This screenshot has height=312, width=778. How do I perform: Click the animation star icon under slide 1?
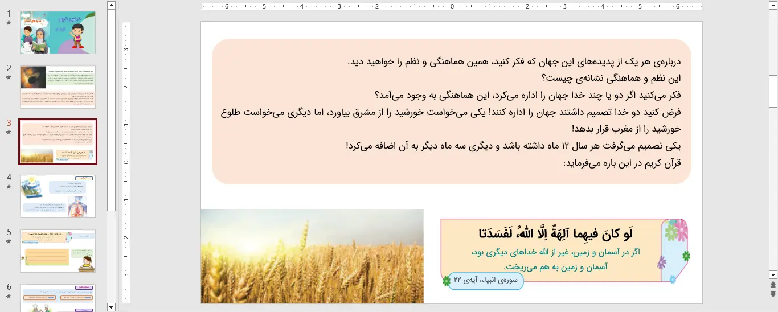9,23
